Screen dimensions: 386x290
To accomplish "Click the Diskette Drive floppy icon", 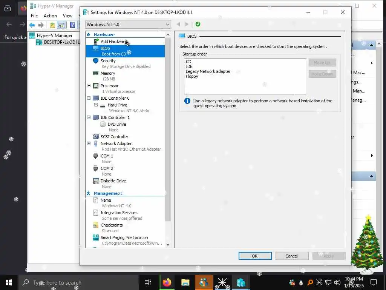I will pos(95,181).
